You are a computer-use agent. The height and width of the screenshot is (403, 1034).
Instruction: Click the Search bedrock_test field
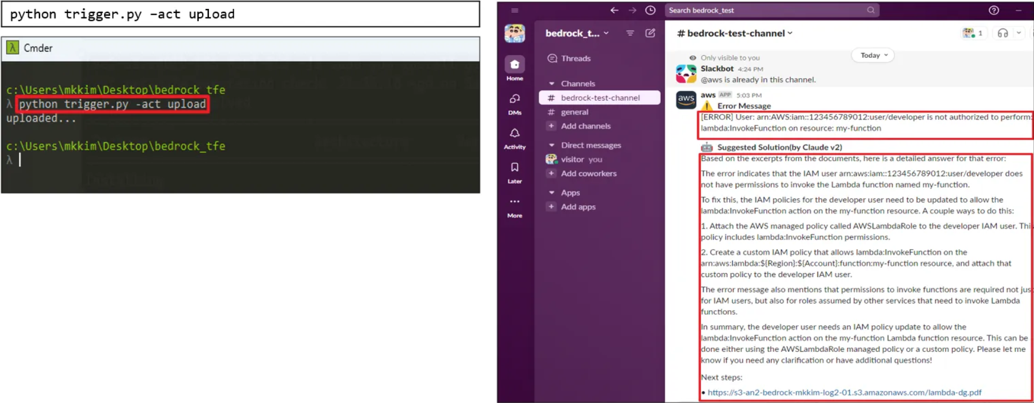click(772, 10)
